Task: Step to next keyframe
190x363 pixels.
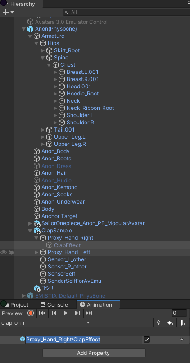Action: tap(77, 313)
